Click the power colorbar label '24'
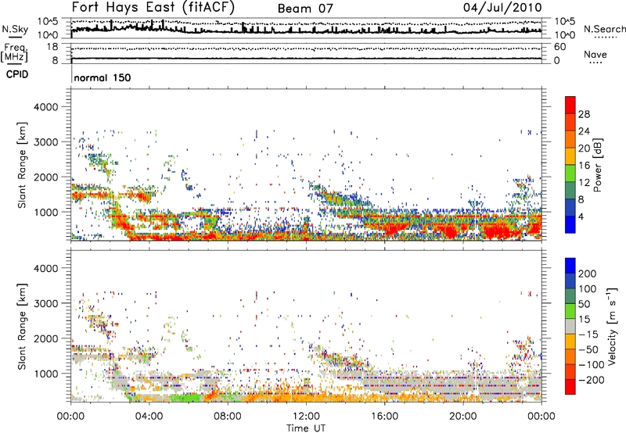626x433 pixels. point(584,131)
